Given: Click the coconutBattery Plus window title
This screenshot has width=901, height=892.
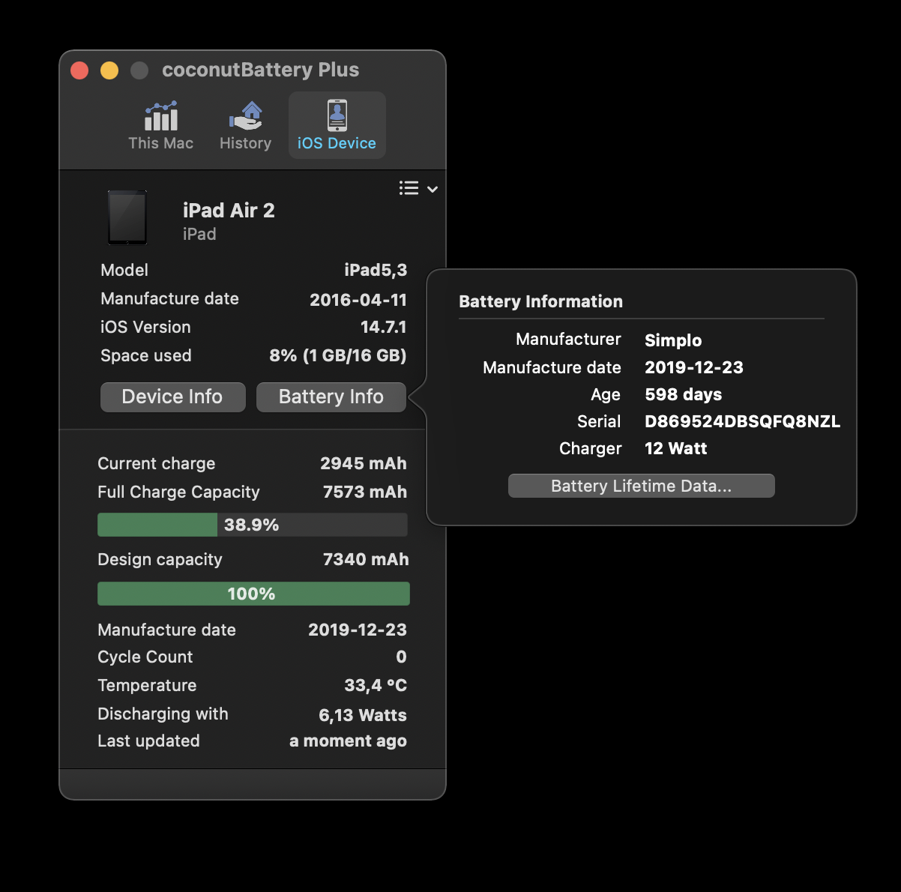Looking at the screenshot, I should click(x=260, y=70).
